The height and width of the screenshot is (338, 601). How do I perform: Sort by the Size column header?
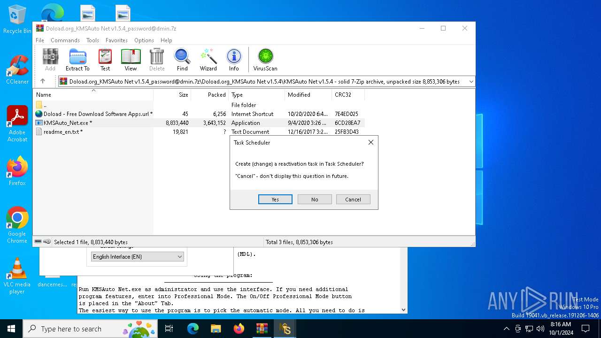[172, 94]
